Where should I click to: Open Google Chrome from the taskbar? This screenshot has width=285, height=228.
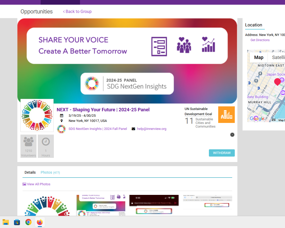28,222
